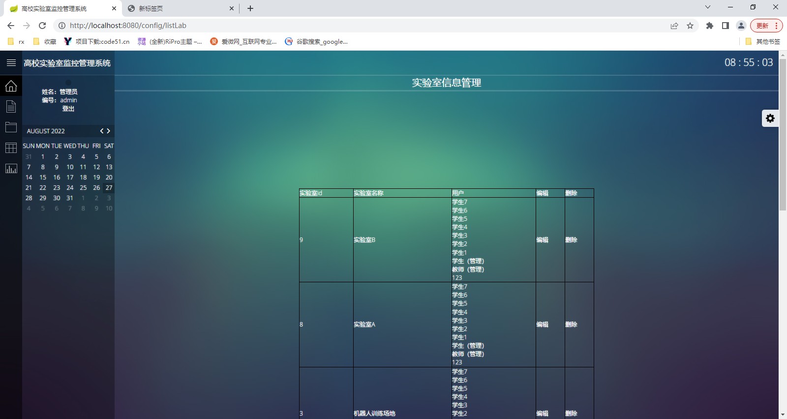Screen dimensions: 787x419
Task: Select the 高校实验室监控管理系统 tab
Action: coord(62,8)
